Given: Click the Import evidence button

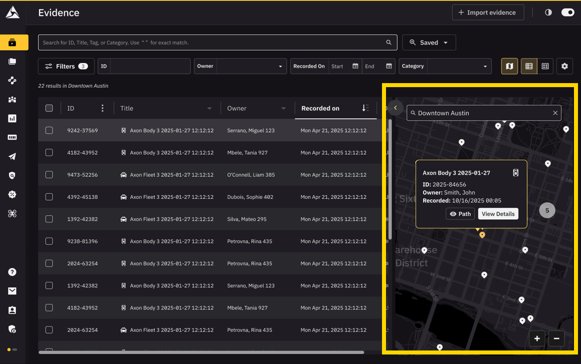Looking at the screenshot, I should (x=487, y=13).
